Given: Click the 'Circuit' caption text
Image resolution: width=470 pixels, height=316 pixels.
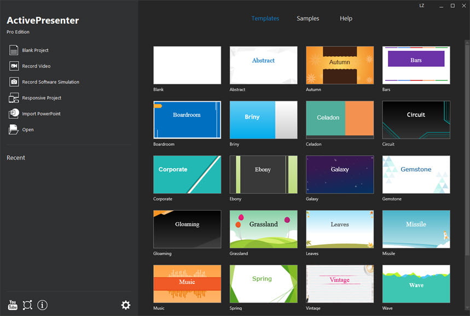Looking at the screenshot, I should pos(388,144).
